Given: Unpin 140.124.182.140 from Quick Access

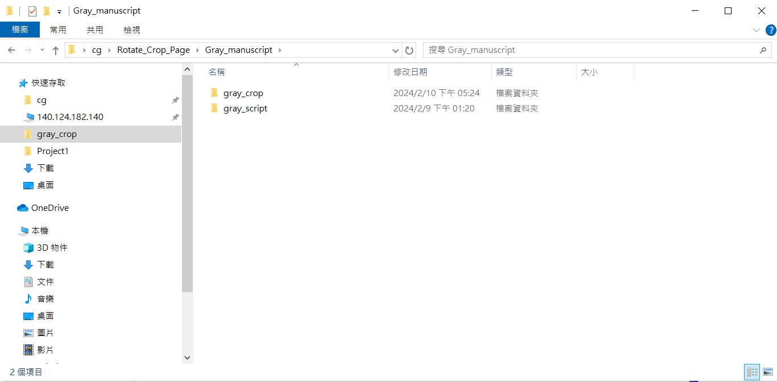Looking at the screenshot, I should pyautogui.click(x=176, y=117).
